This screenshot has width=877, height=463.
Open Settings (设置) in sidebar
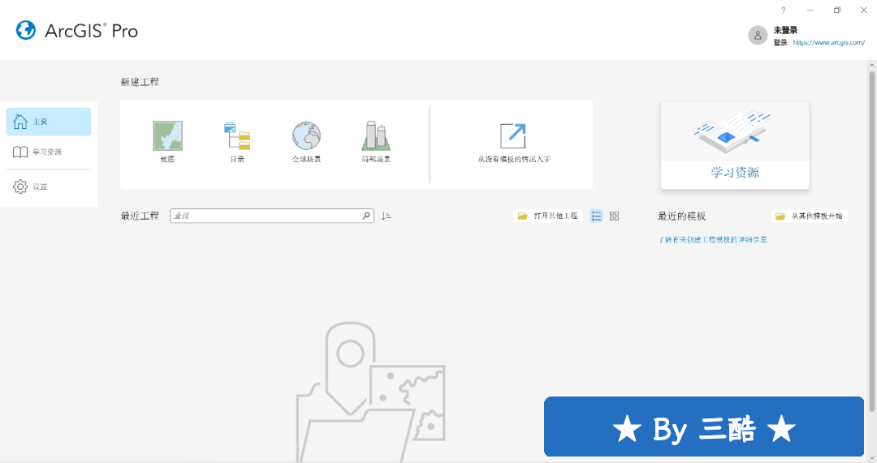(49, 186)
